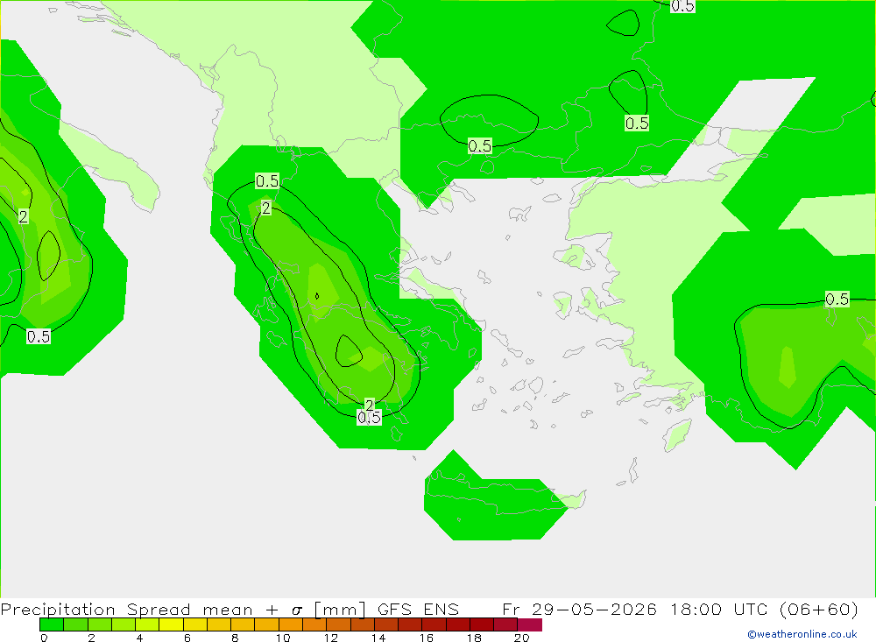The width and height of the screenshot is (876, 642).
Task: Click the 'Fr 29-05-2026' date text
Action: (579, 609)
